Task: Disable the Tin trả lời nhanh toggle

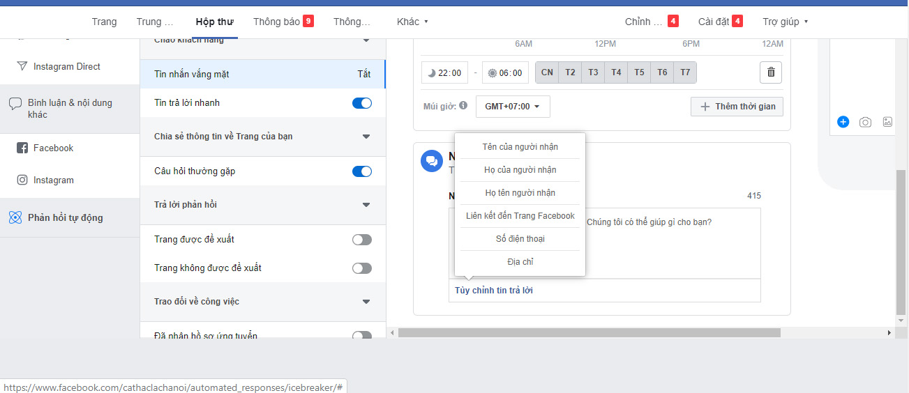Action: (362, 103)
